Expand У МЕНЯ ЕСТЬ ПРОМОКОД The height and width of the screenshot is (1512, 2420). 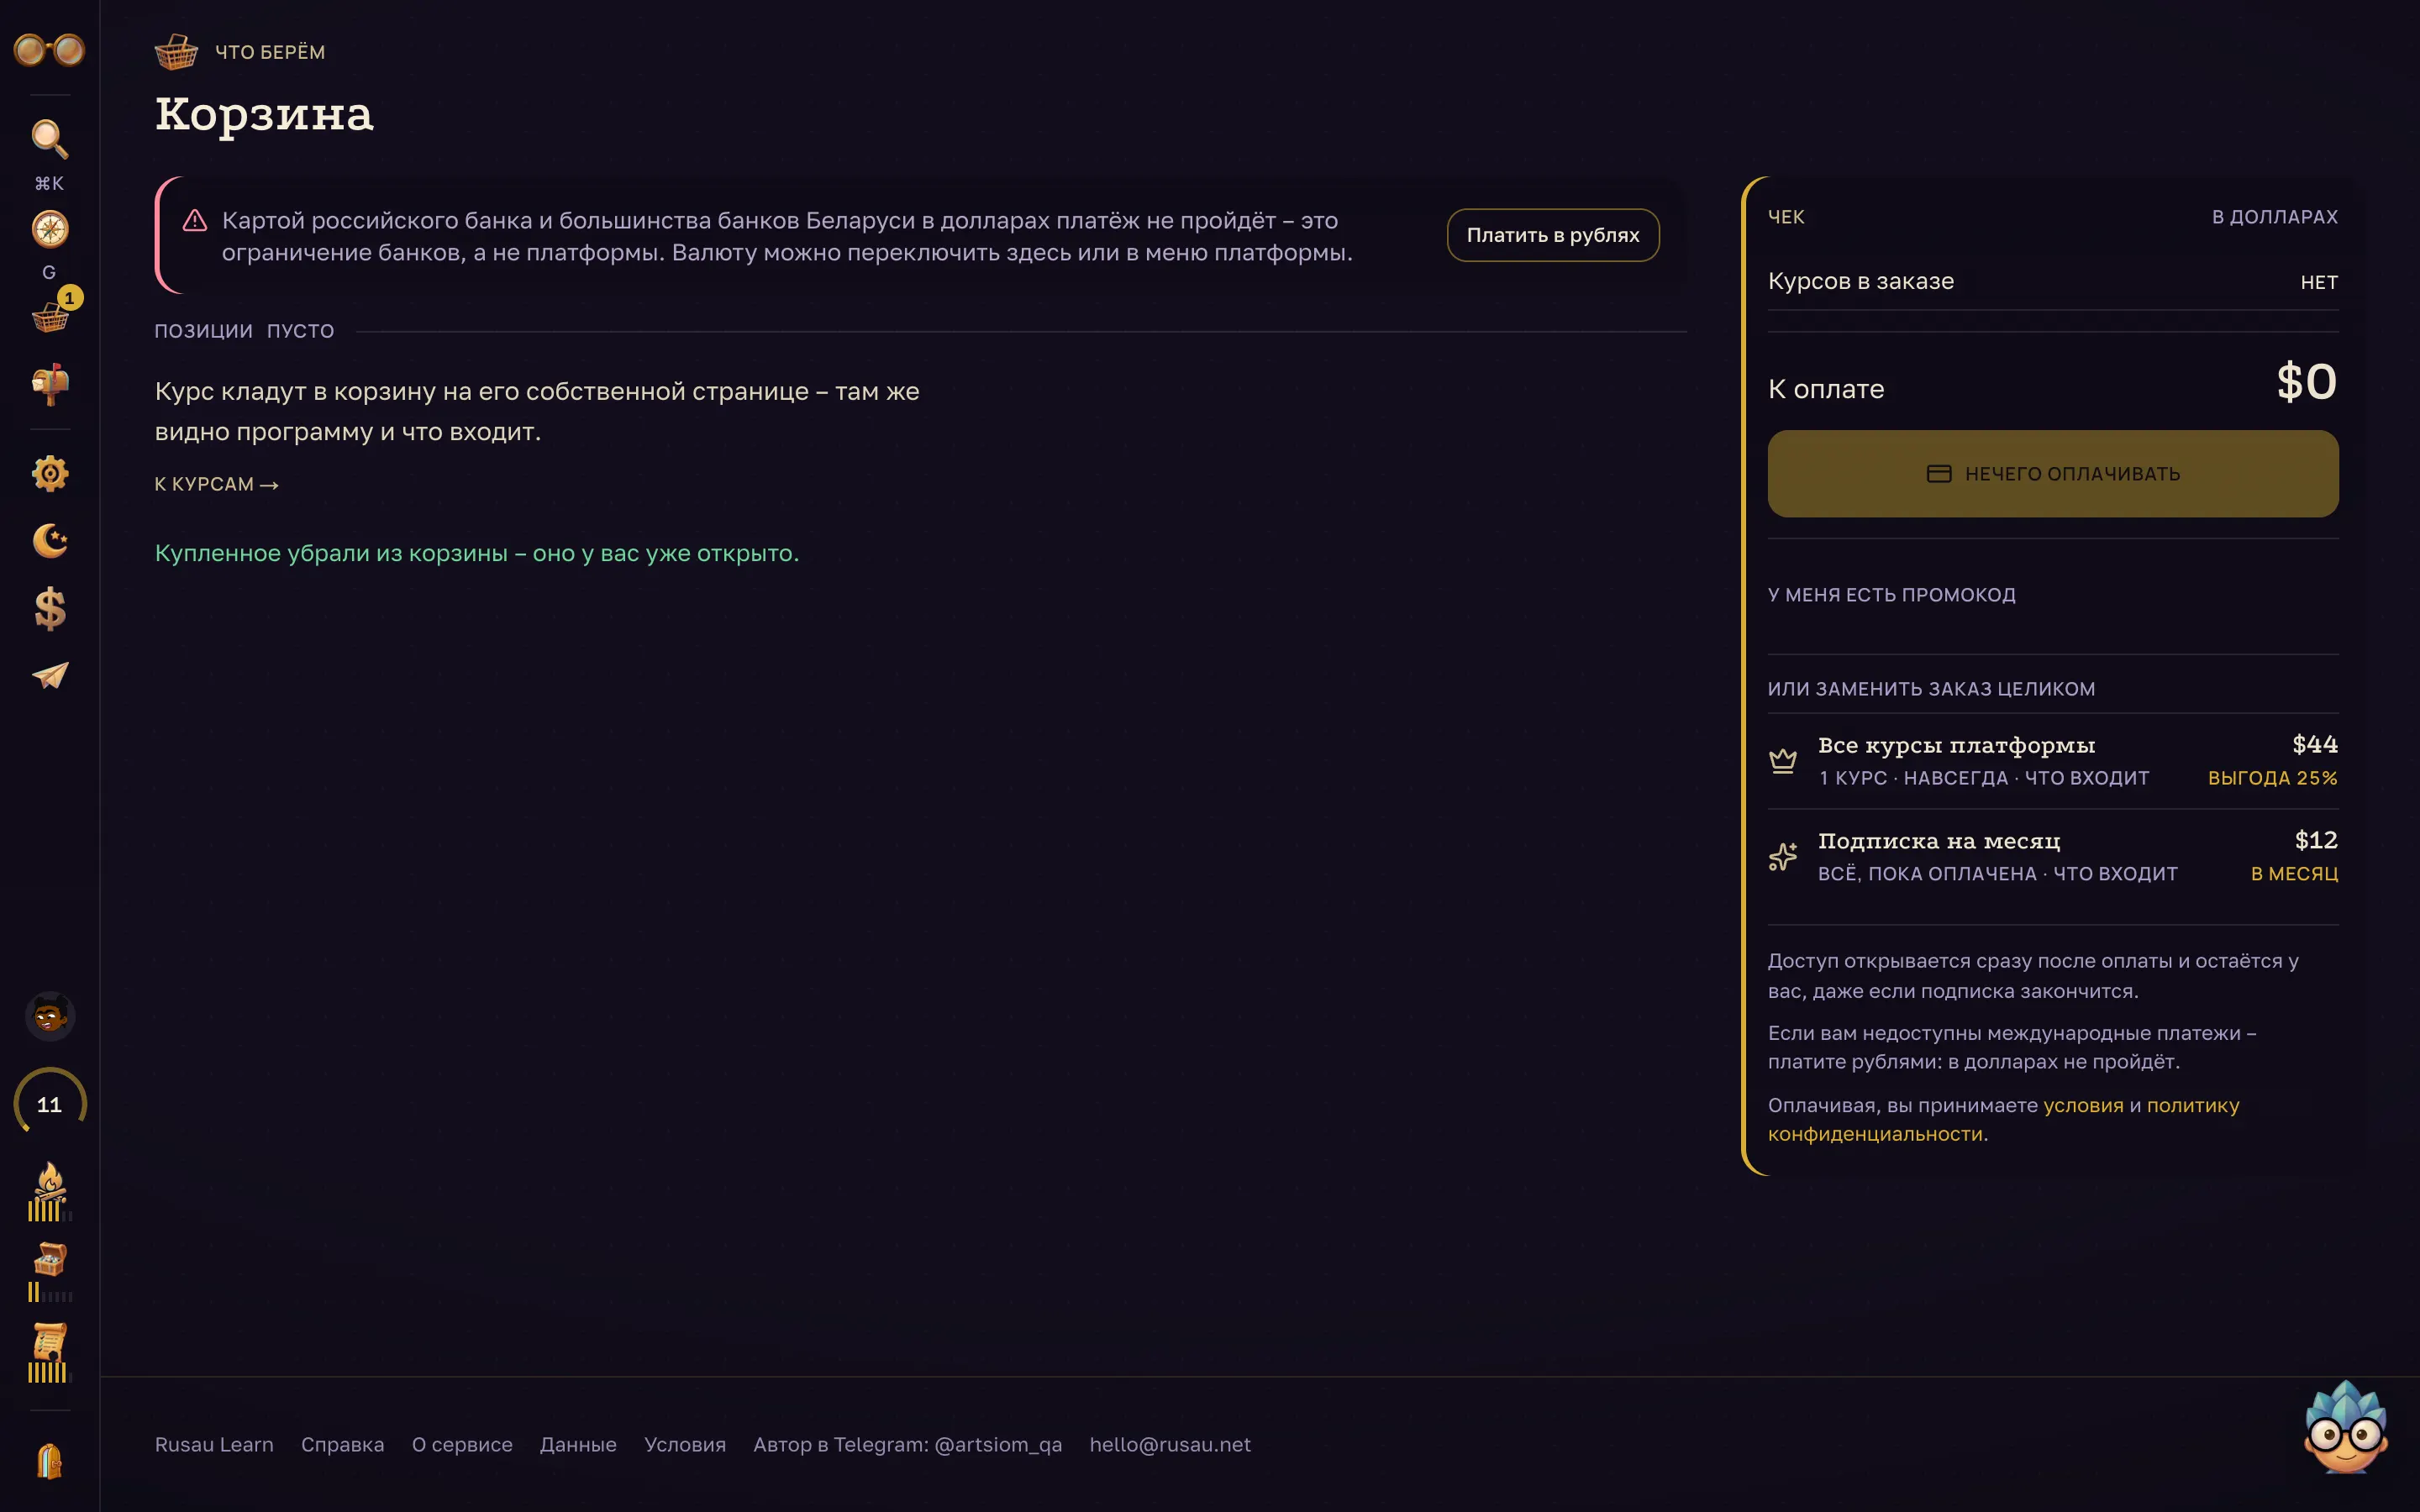[1891, 595]
